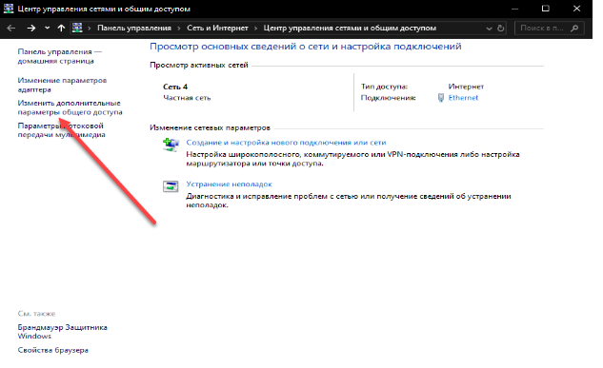Click the search magnifier icon
This screenshot has width=603, height=368.
tap(574, 28)
